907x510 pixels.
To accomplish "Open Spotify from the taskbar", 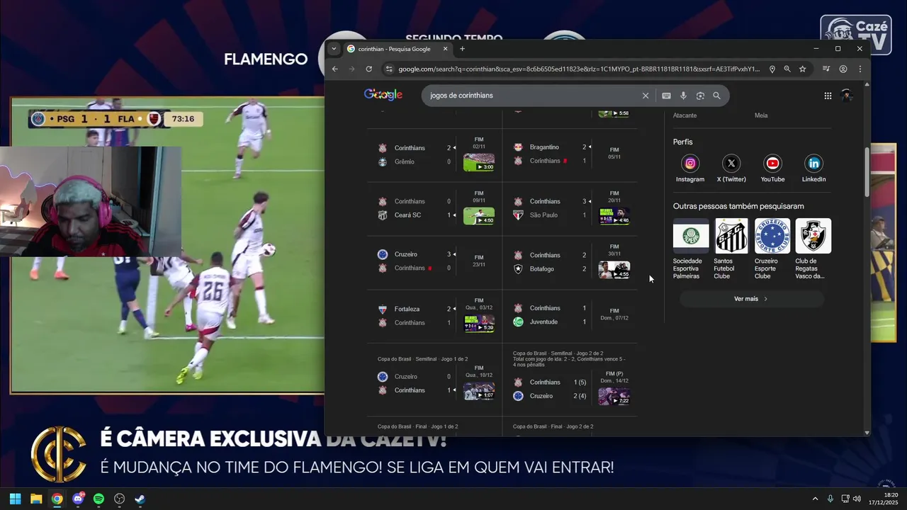I will [98, 499].
